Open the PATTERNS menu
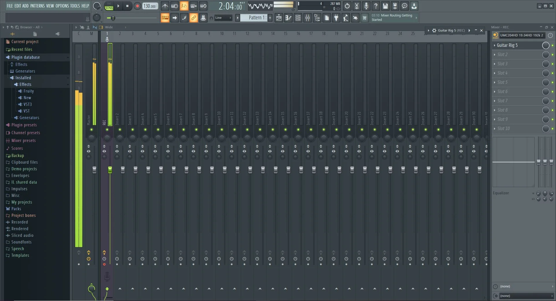 coord(37,6)
